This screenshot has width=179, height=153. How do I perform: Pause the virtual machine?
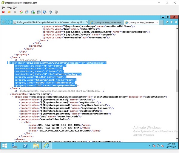point(9,12)
